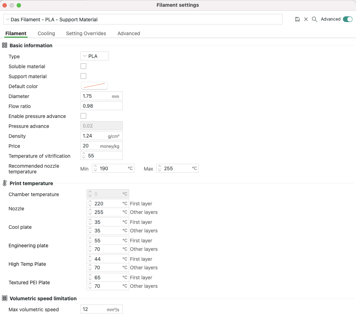Check the Support material checkbox
The image size is (356, 323).
(83, 76)
